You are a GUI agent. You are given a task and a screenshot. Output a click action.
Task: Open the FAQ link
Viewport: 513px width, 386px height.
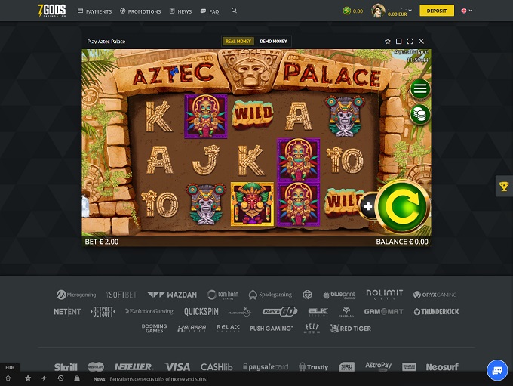pos(210,11)
